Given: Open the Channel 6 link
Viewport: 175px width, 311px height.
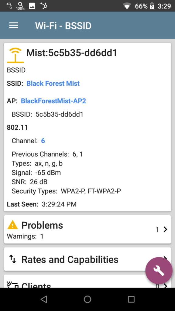Looking at the screenshot, I should 43,141.
